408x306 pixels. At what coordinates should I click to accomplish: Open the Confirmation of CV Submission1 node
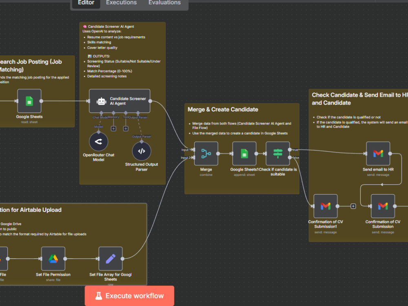[326, 206]
